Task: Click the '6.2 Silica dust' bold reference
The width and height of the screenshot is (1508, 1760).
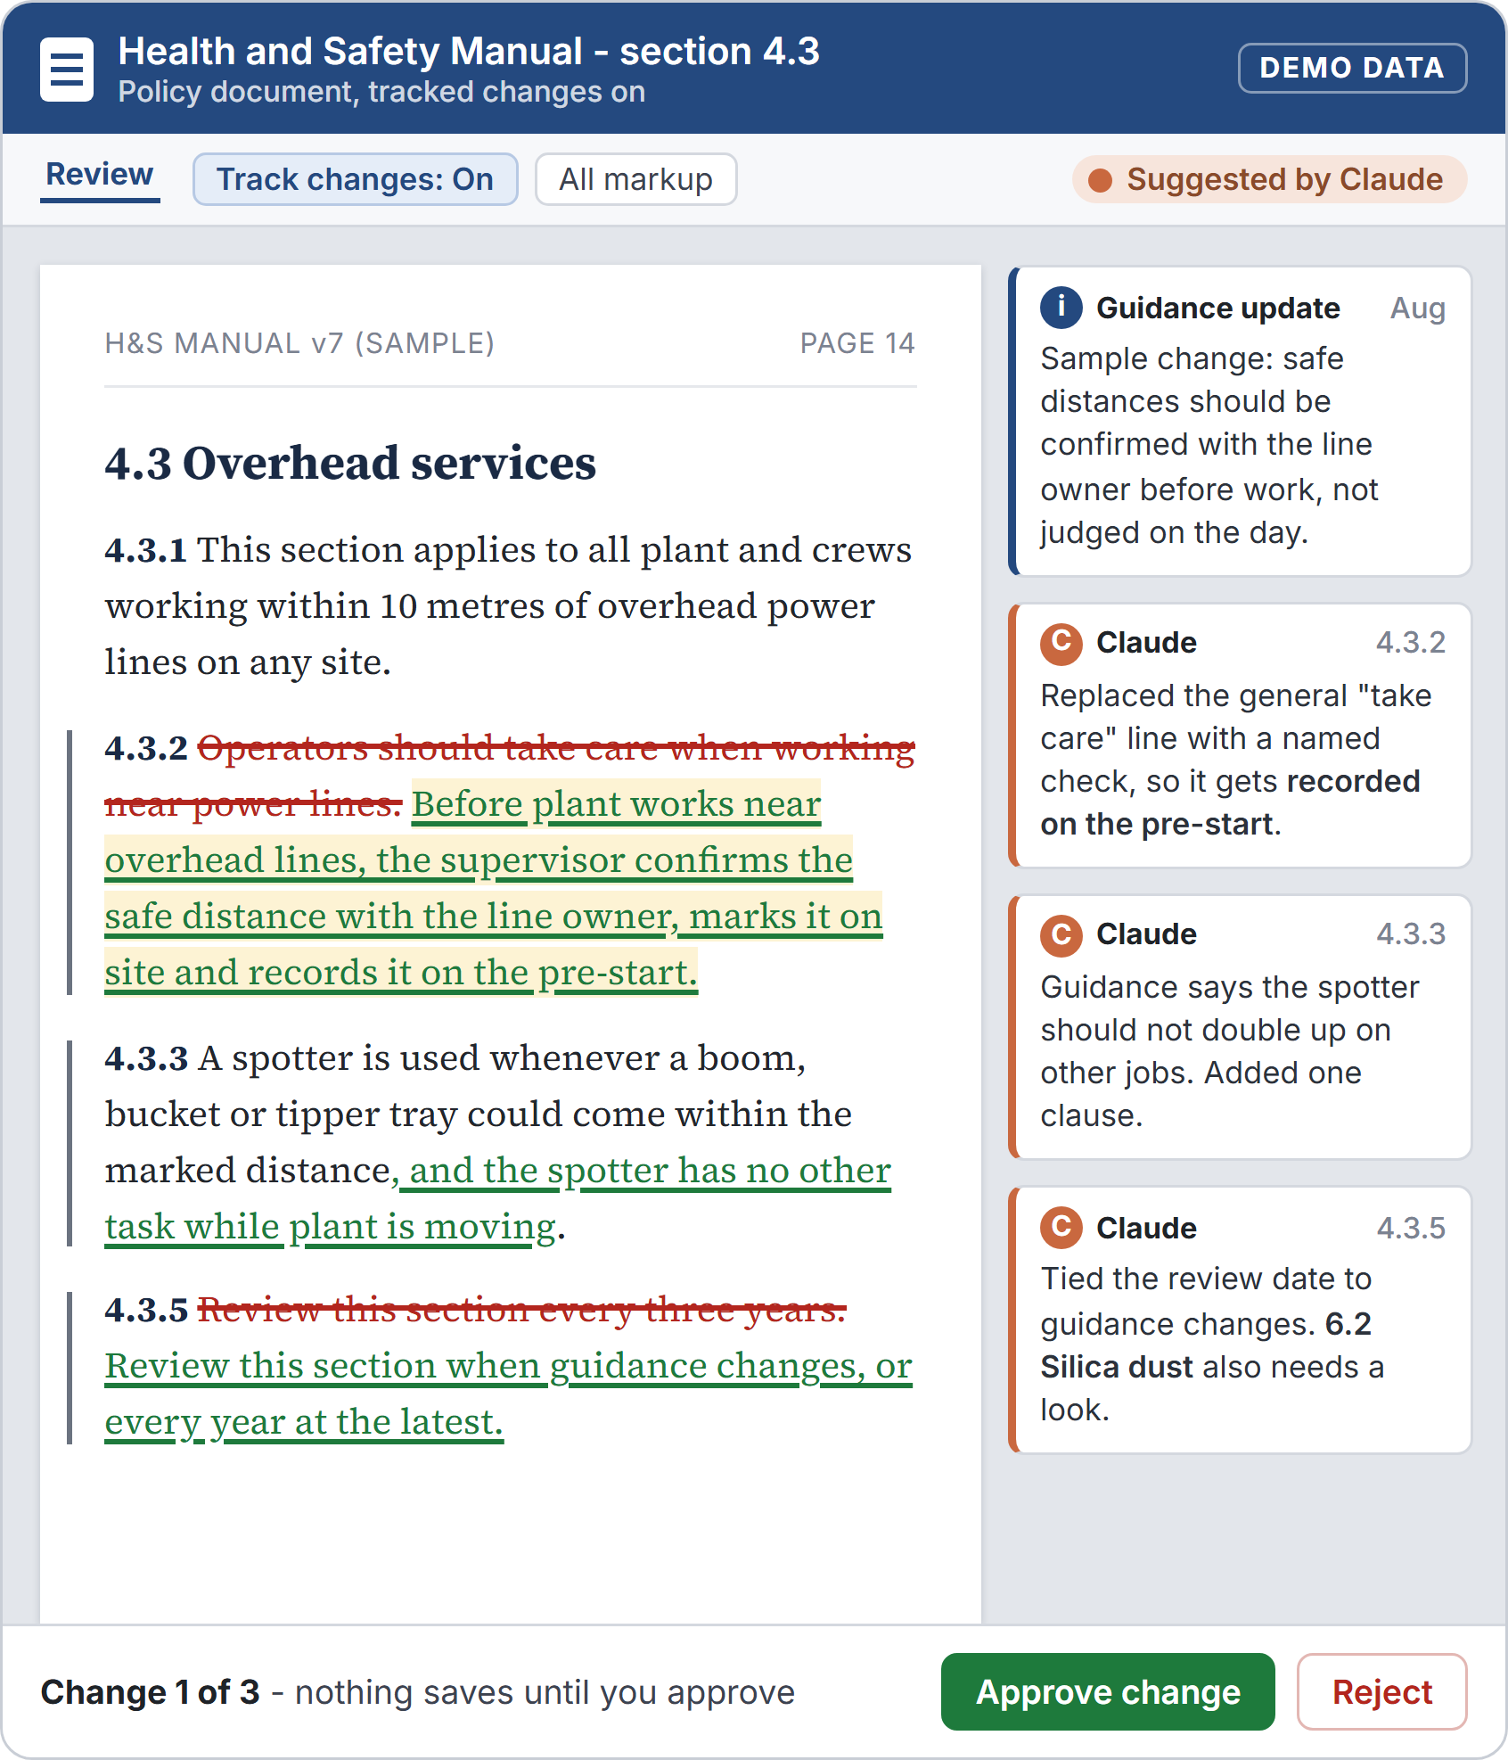Action: coord(1206,1345)
